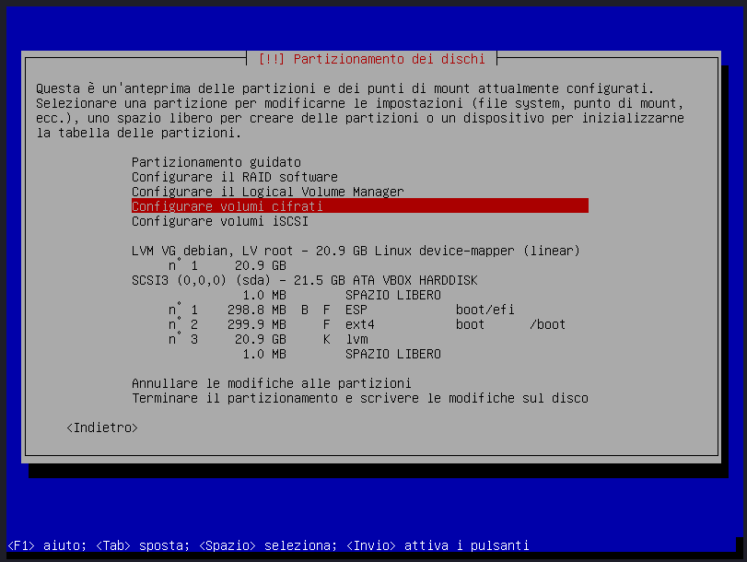Select highlighted Configurare volumi cifrati entry
The image size is (747, 562).
[360, 206]
